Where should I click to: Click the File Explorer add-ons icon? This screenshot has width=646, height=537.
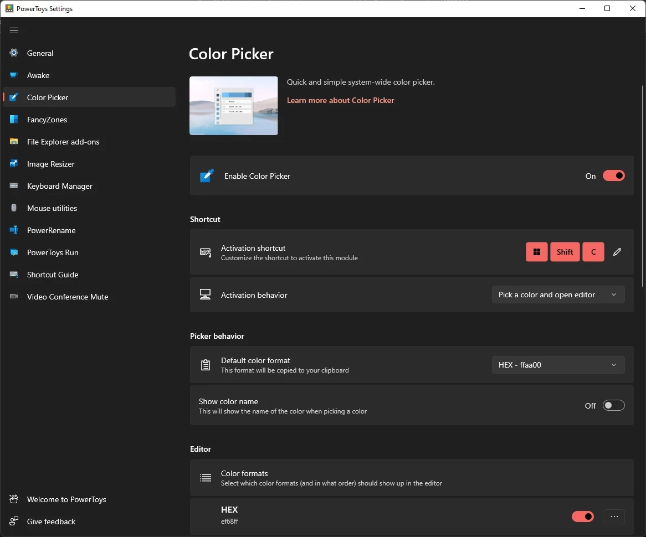point(14,141)
